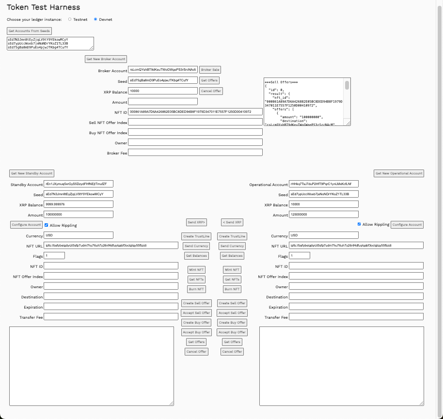Click the seeds textarea resize handle
This screenshot has height=419, width=443.
(92, 48)
